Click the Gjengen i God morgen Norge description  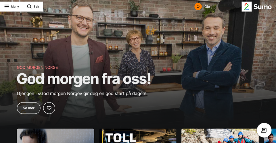tap(82, 94)
